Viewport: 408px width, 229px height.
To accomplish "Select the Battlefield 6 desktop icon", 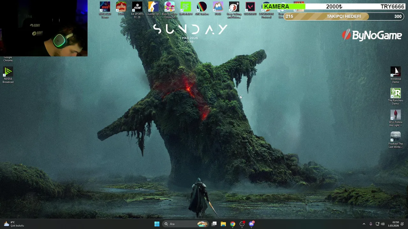I will pyautogui.click(x=186, y=9).
